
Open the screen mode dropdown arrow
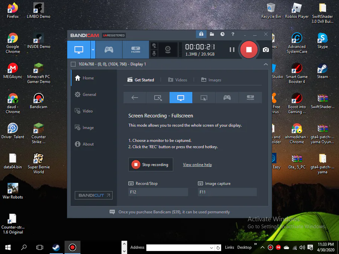pyautogui.click(x=93, y=50)
